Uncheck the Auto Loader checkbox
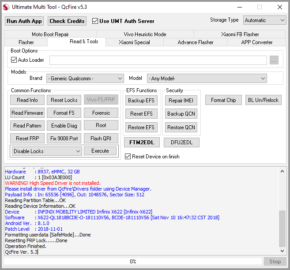 point(14,60)
